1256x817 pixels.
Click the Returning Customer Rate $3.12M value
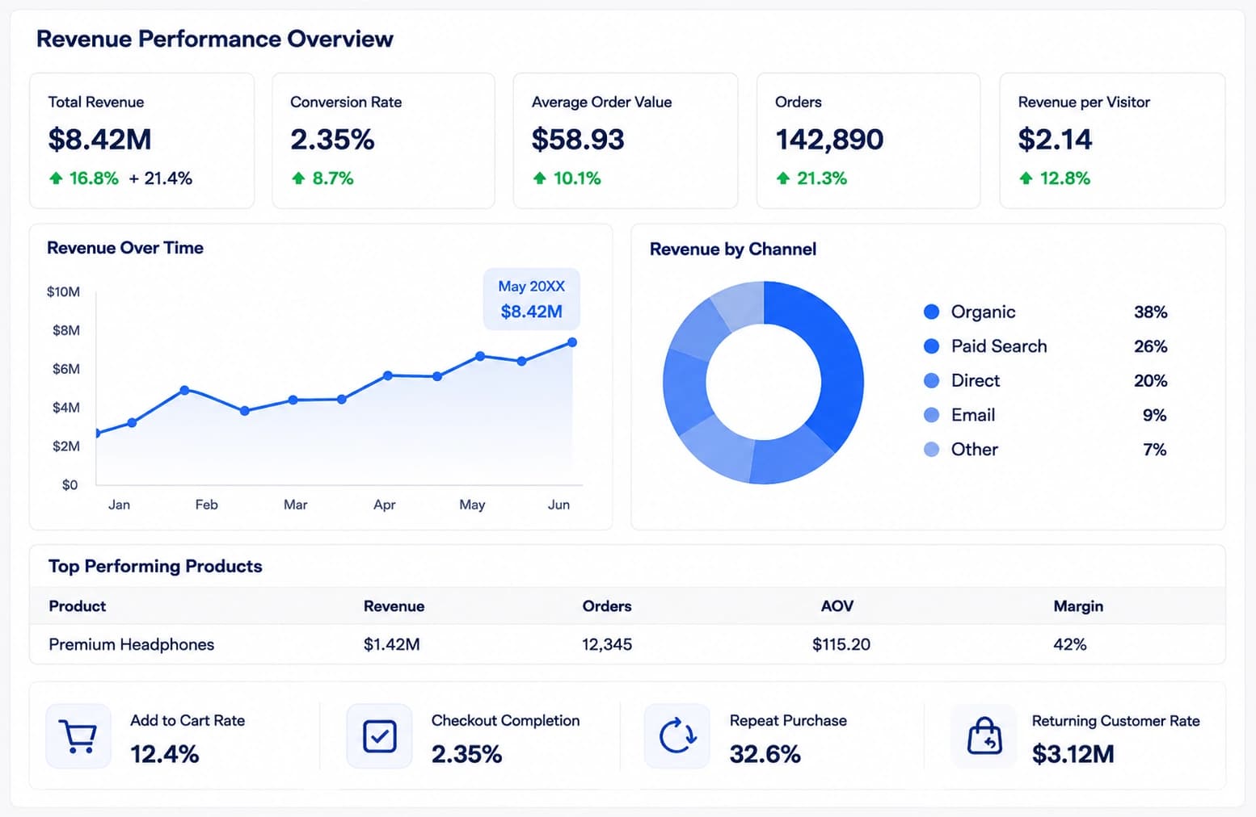pyautogui.click(x=1073, y=754)
